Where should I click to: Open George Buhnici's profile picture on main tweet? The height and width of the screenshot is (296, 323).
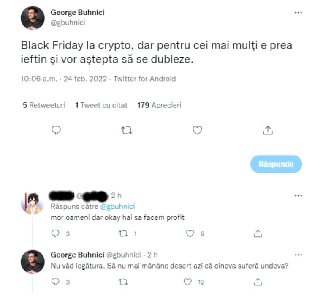click(x=33, y=18)
